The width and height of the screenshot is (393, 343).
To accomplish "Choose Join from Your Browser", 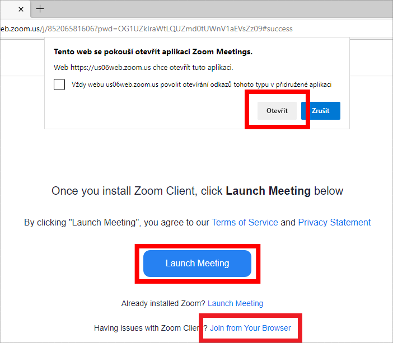I will (250, 328).
